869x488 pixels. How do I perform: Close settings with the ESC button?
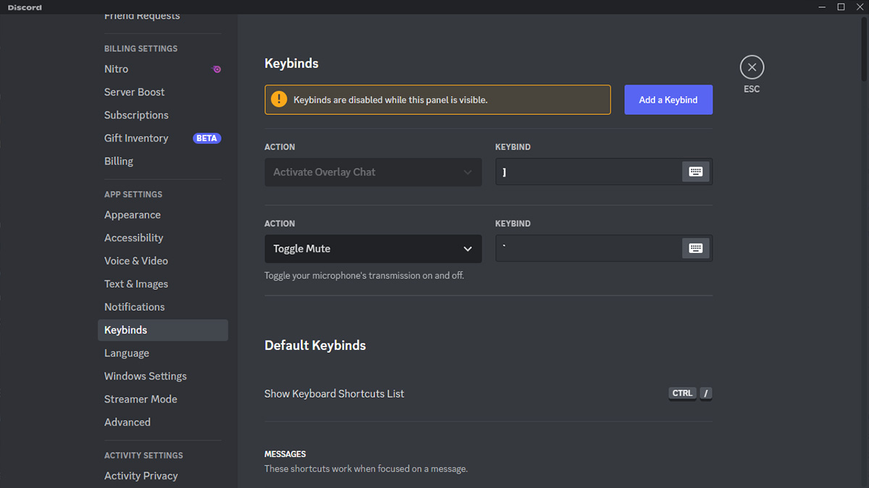tap(751, 67)
